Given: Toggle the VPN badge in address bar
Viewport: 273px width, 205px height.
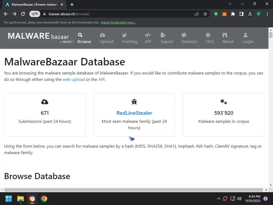Looking at the screenshot, I should 35,14.
